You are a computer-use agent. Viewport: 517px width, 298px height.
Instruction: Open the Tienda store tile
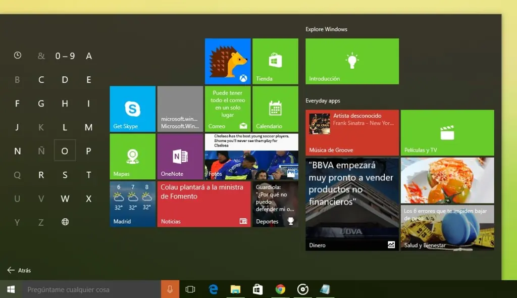275,61
